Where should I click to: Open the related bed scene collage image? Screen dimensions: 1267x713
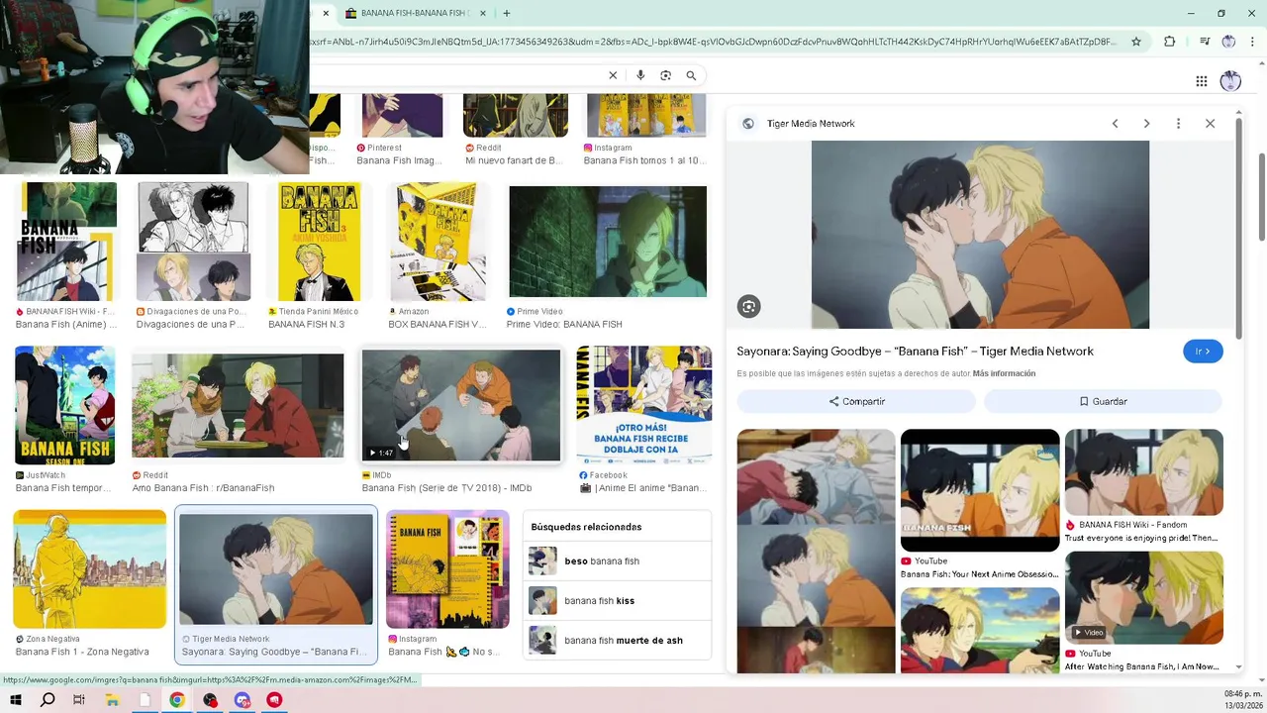point(816,552)
